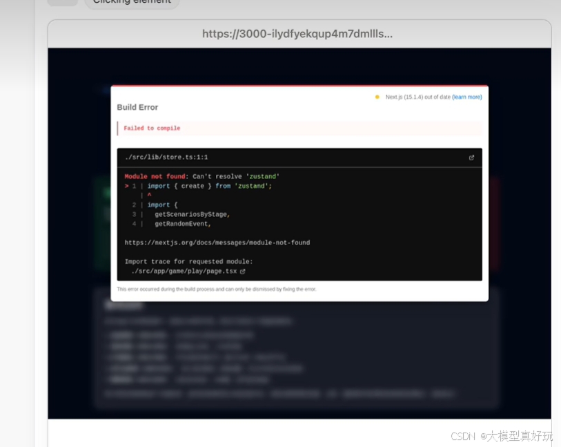
Task: Open the ./src/app/game/play/page.tsx trace path
Action: click(184, 271)
